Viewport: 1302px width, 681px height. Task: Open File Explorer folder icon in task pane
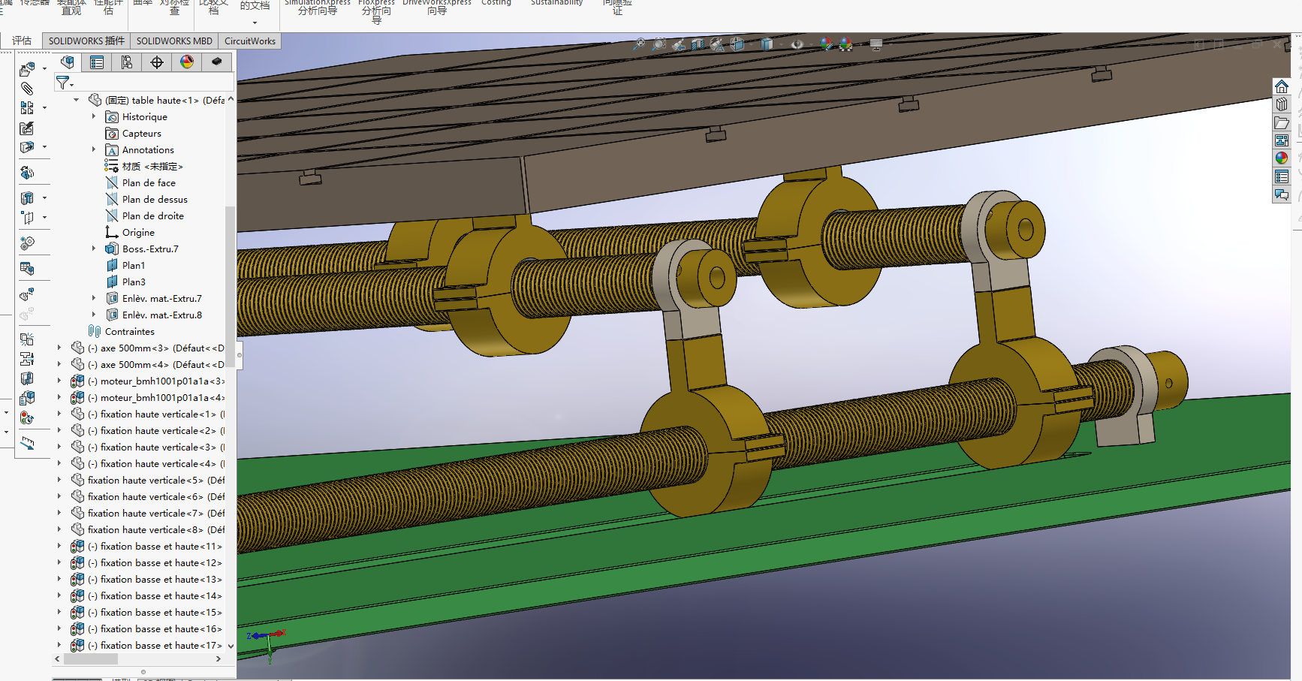[1282, 122]
